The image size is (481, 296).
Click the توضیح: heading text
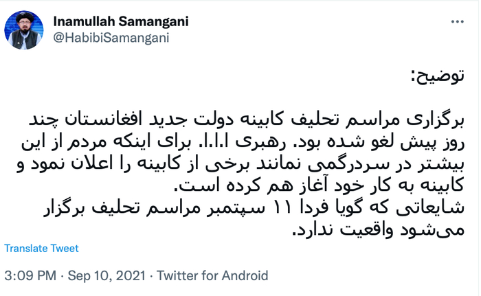click(438, 76)
